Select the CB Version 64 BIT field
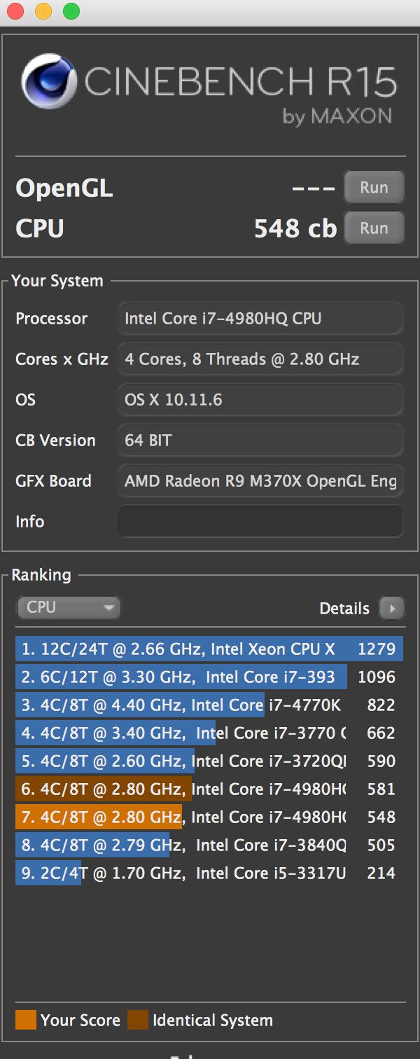The height and width of the screenshot is (1059, 420). point(260,441)
